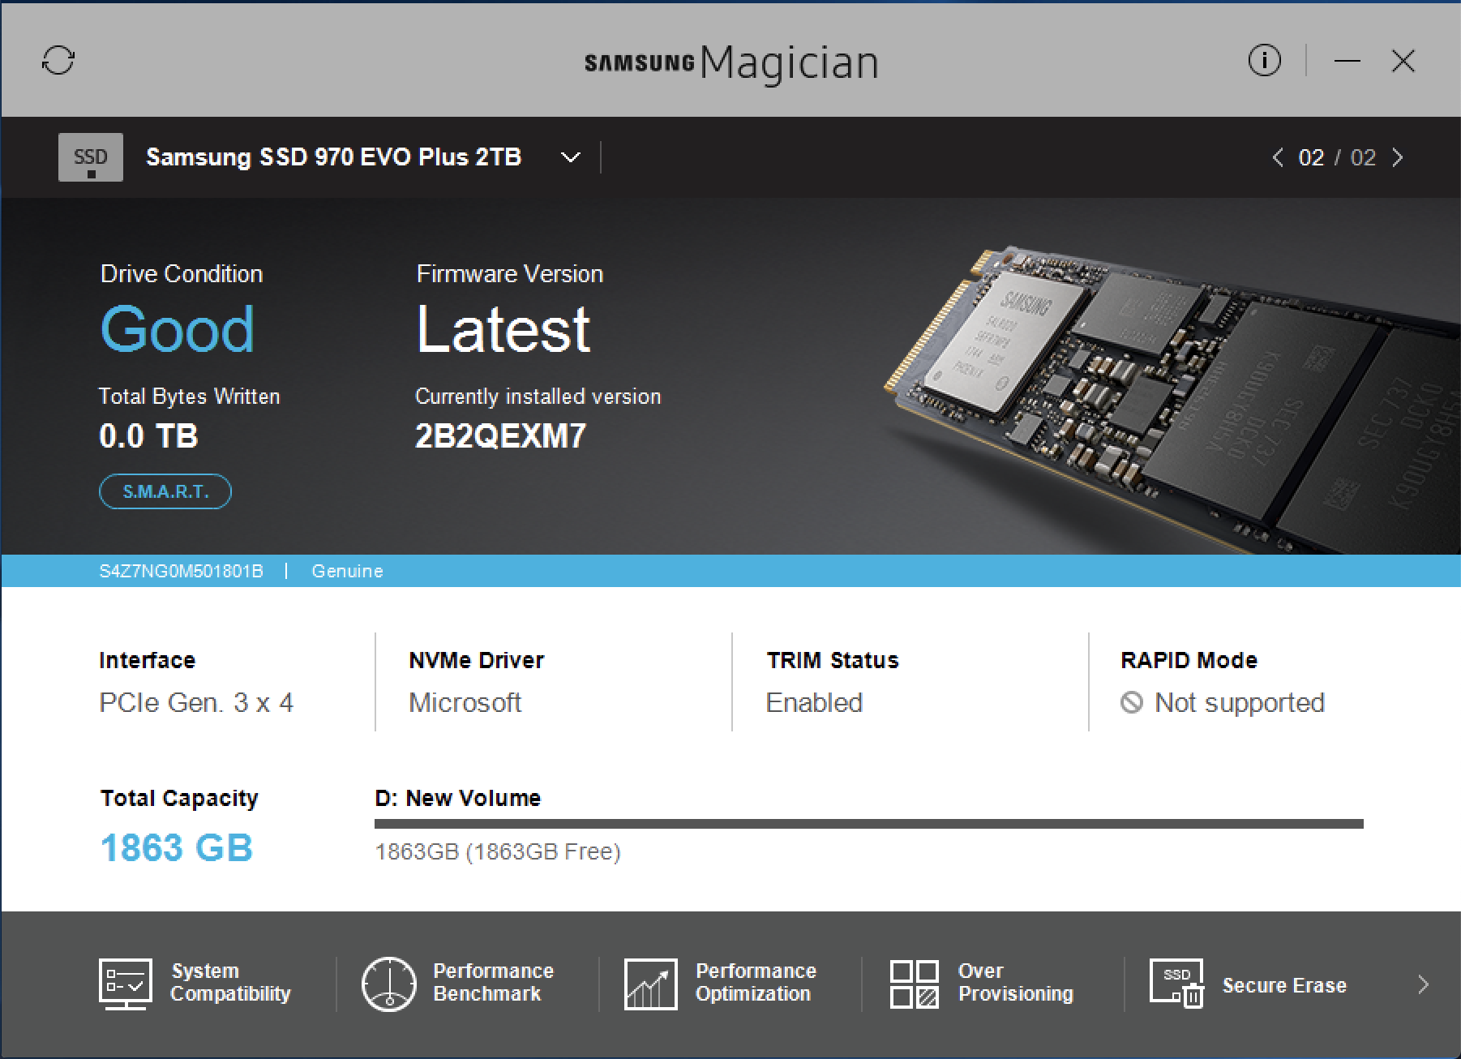Viewport: 1461px width, 1059px height.
Task: Click the System Compatibility monitor icon
Action: [125, 984]
